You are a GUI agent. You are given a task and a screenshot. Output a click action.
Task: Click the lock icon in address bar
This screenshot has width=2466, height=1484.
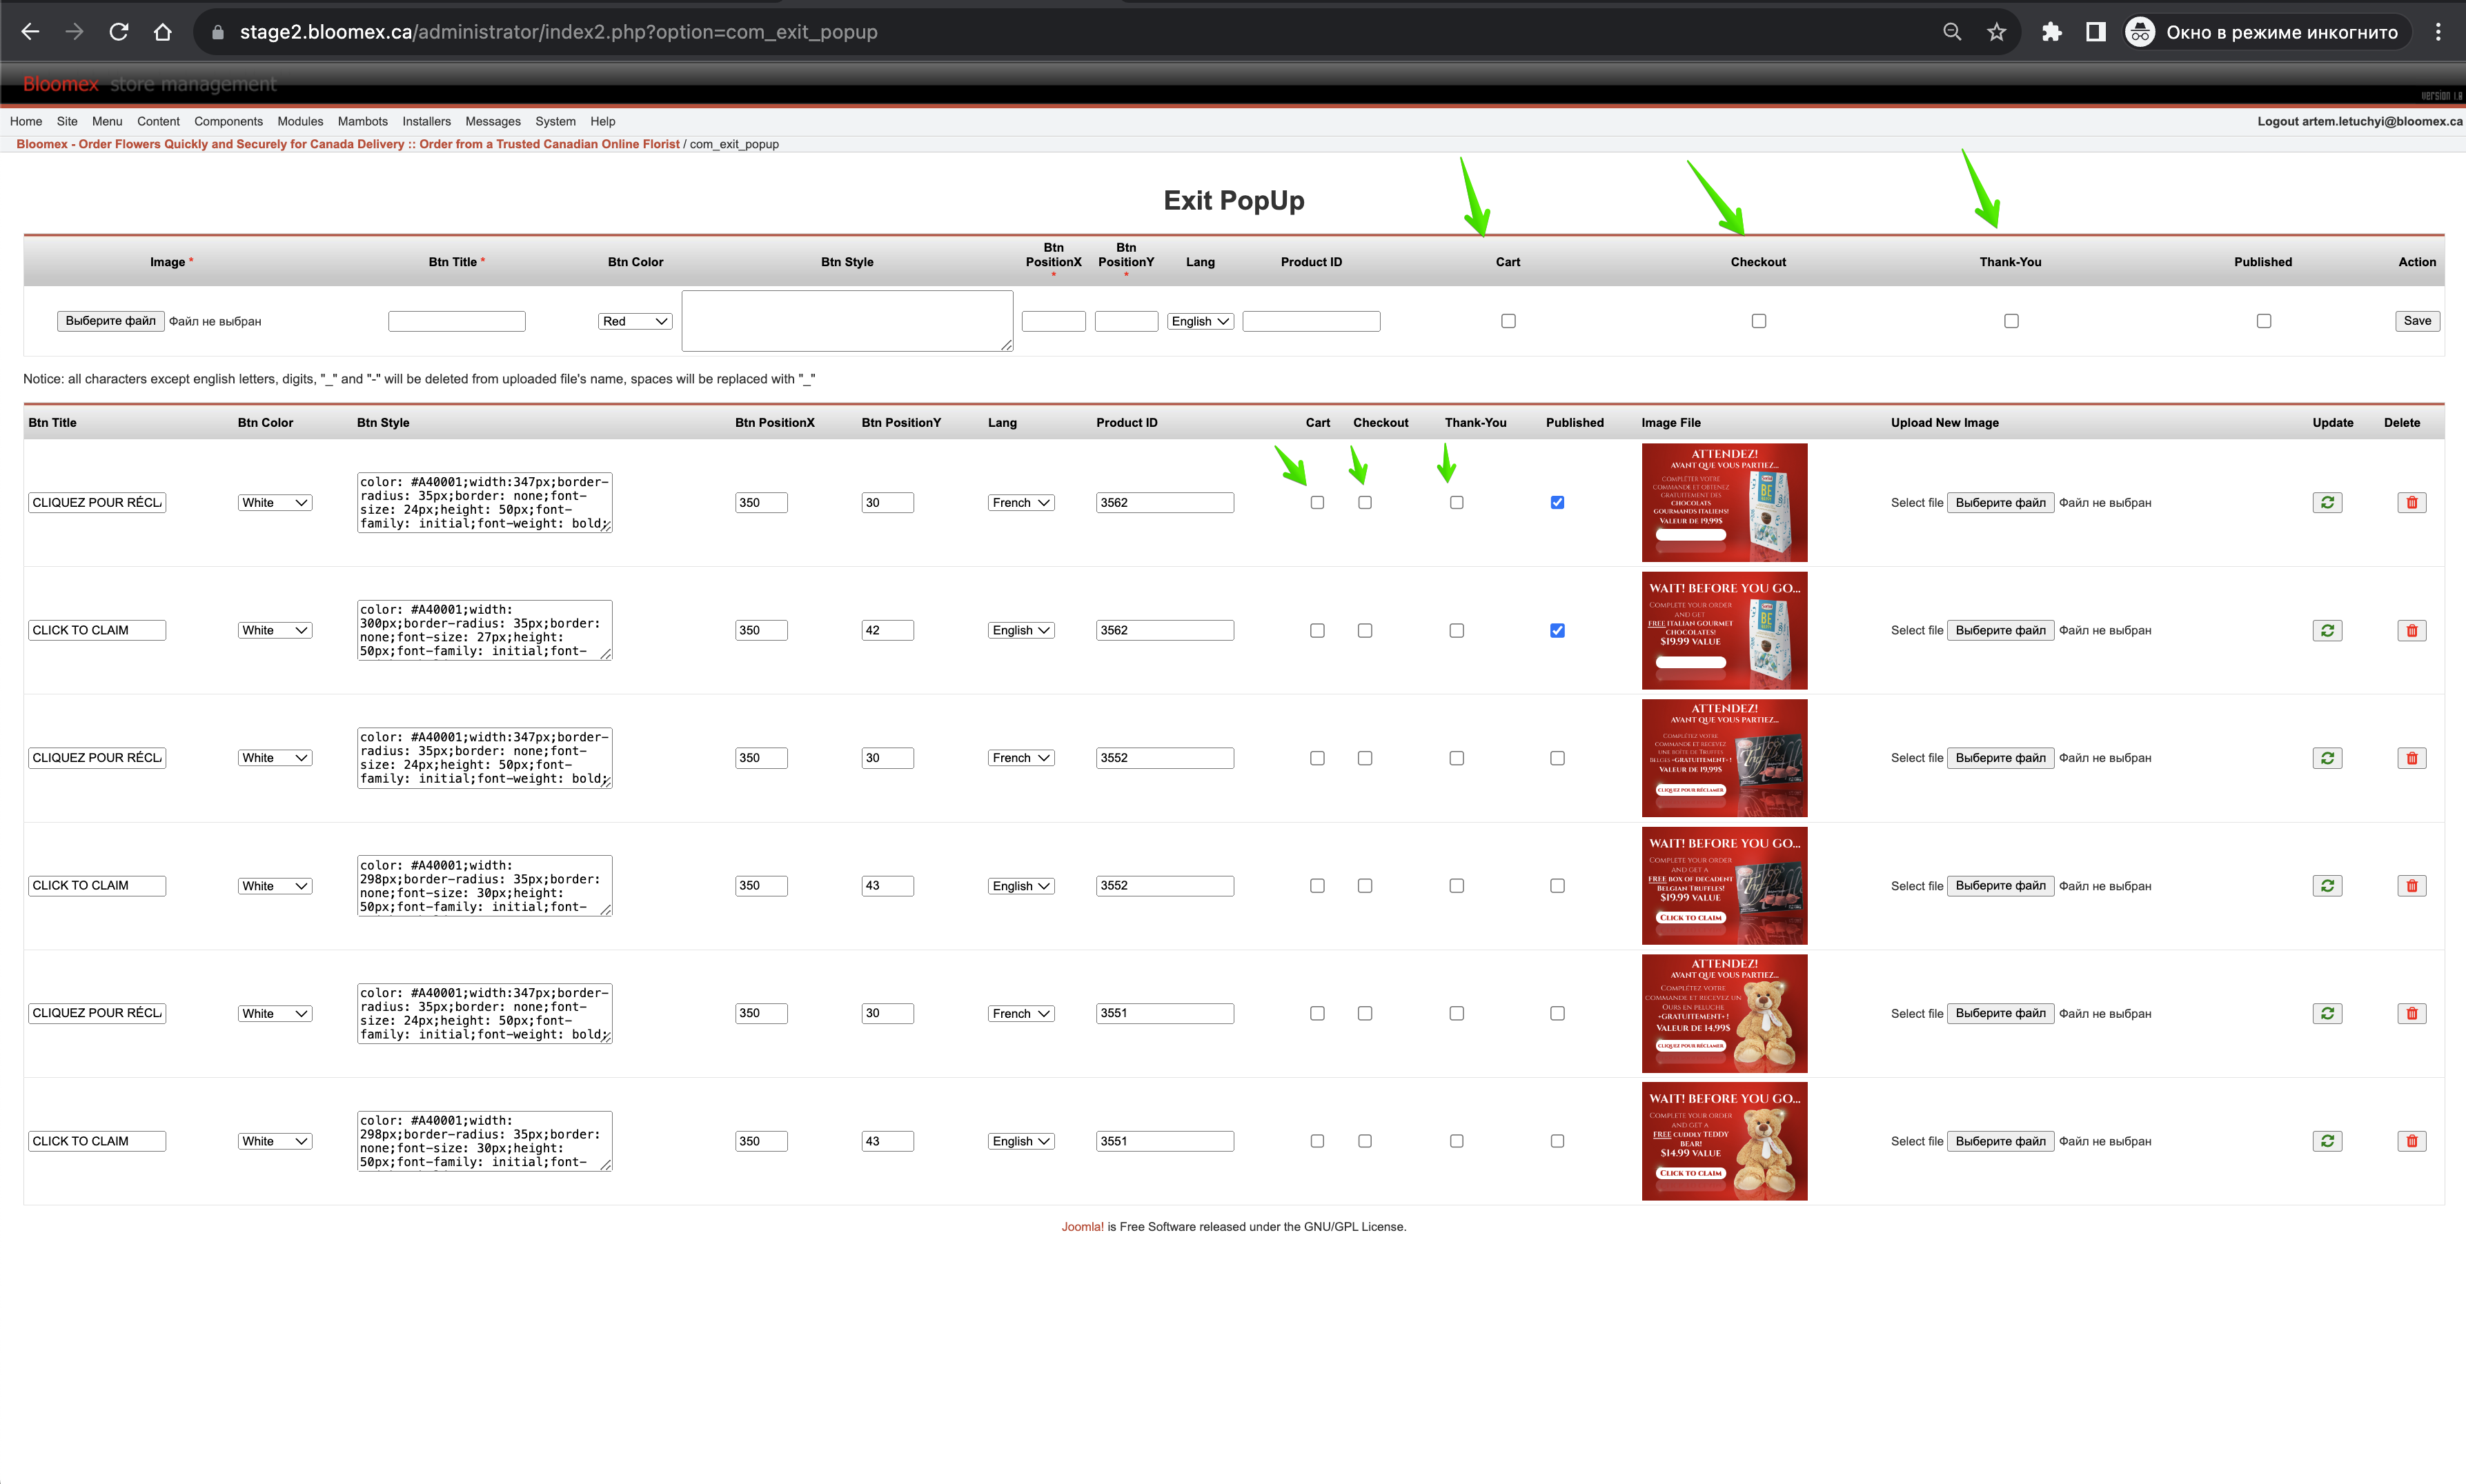pos(217,32)
